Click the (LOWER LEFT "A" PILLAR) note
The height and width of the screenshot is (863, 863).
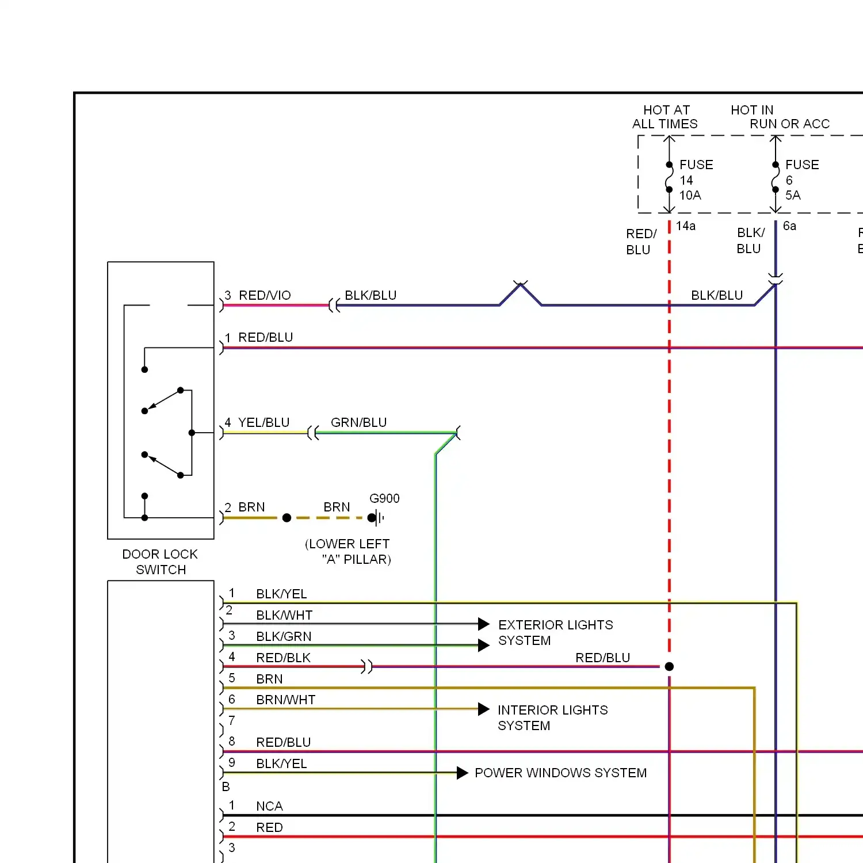[348, 552]
